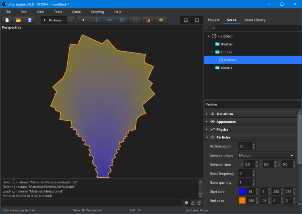Click the plus button beside Particles
Screen dimensions: 302x214
(x=71, y=20)
